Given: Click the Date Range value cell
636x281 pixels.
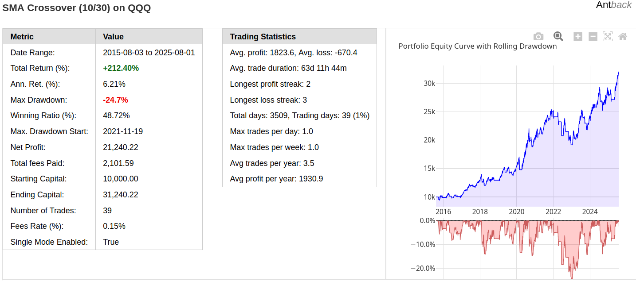Looking at the screenshot, I should click(149, 53).
